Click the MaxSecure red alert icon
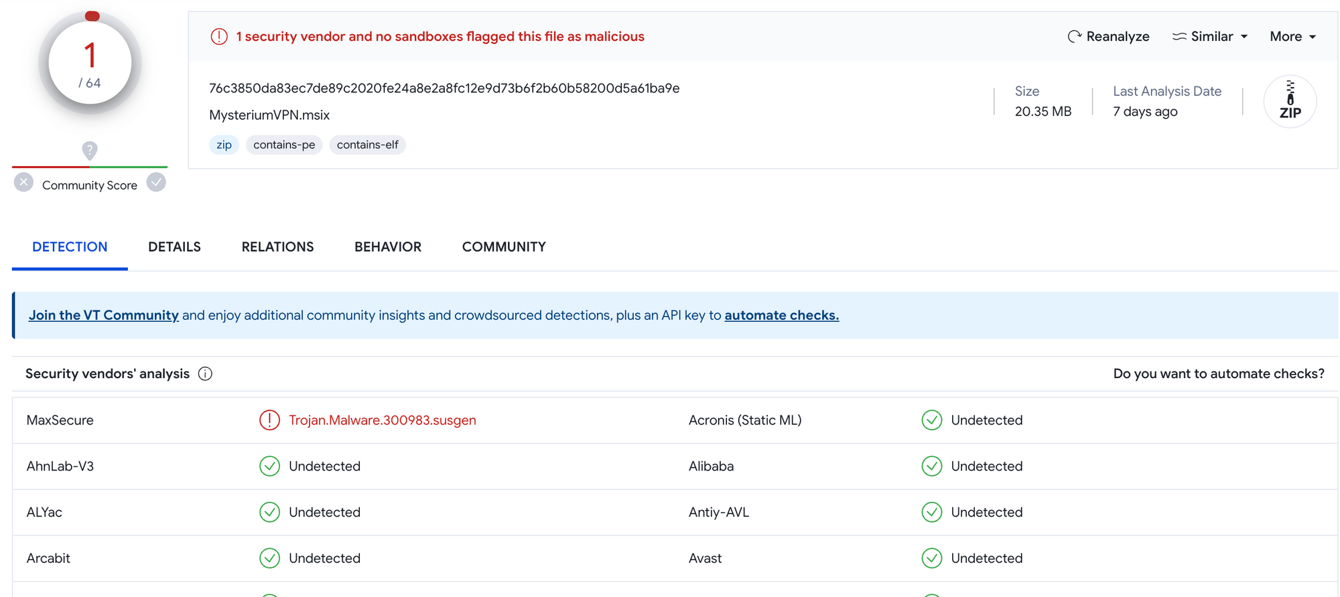Viewport: 1340px width, 597px height. 269,420
